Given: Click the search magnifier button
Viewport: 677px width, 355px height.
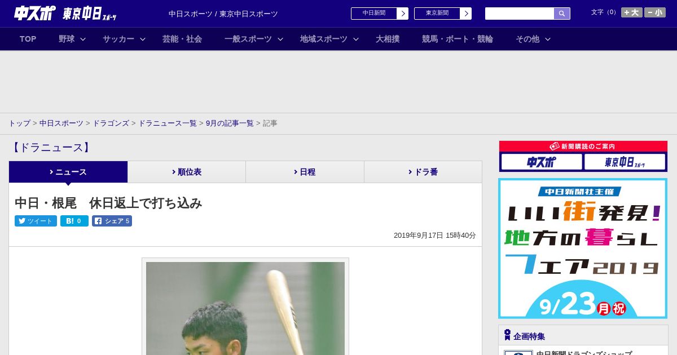Looking at the screenshot, I should pyautogui.click(x=562, y=14).
